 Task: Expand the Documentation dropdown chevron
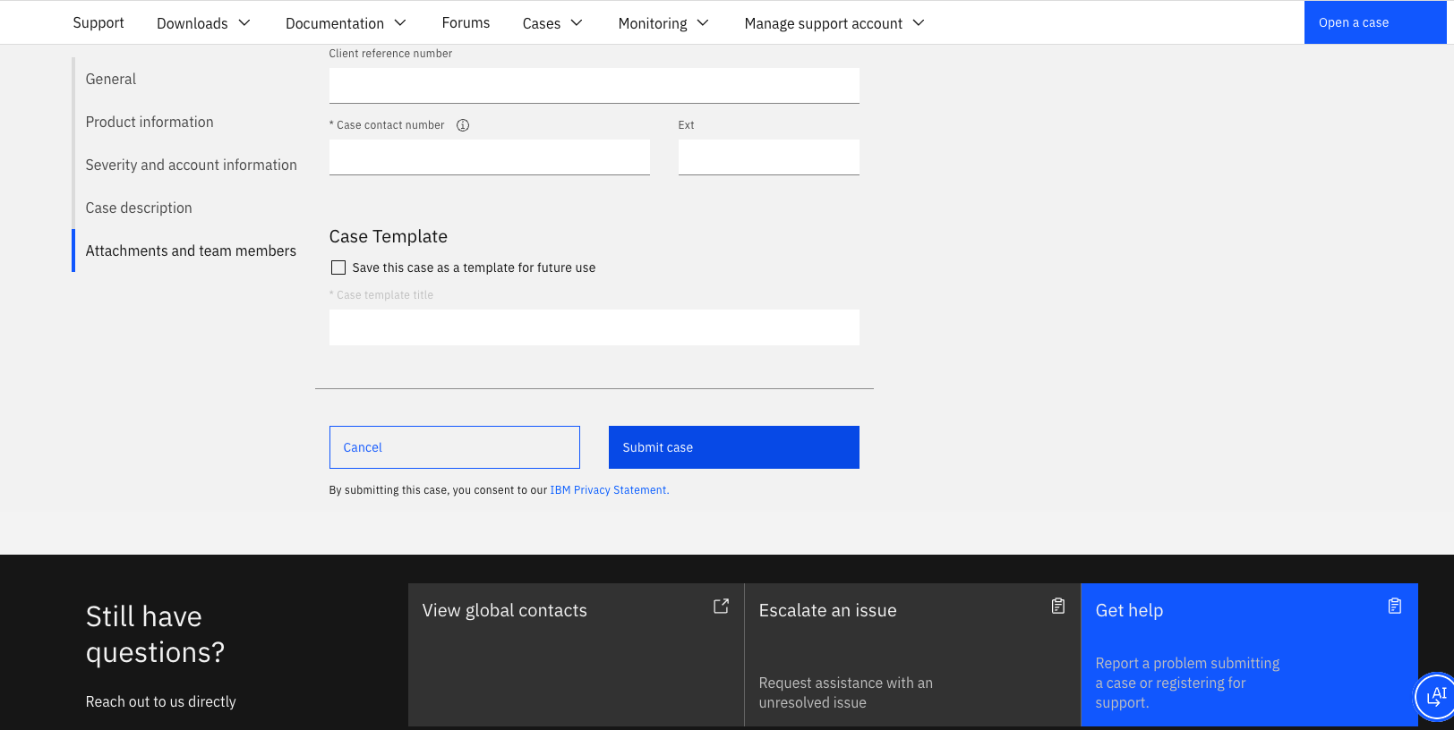click(x=400, y=22)
